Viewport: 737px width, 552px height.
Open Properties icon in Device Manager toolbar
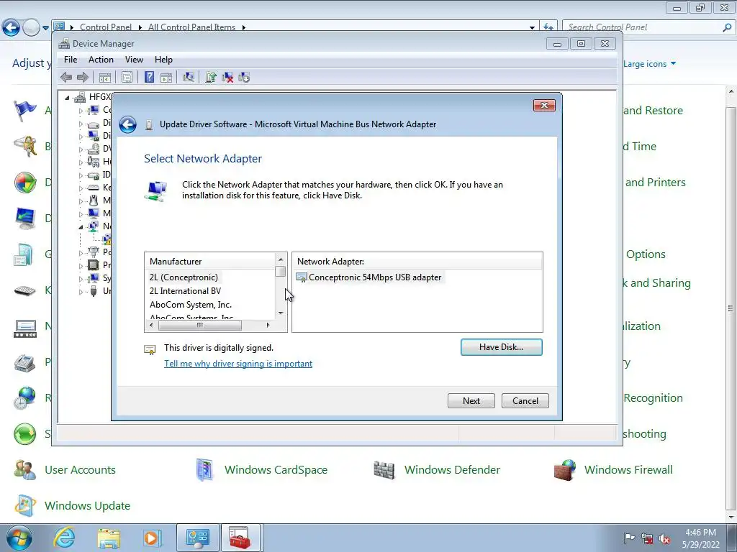pyautogui.click(x=127, y=78)
